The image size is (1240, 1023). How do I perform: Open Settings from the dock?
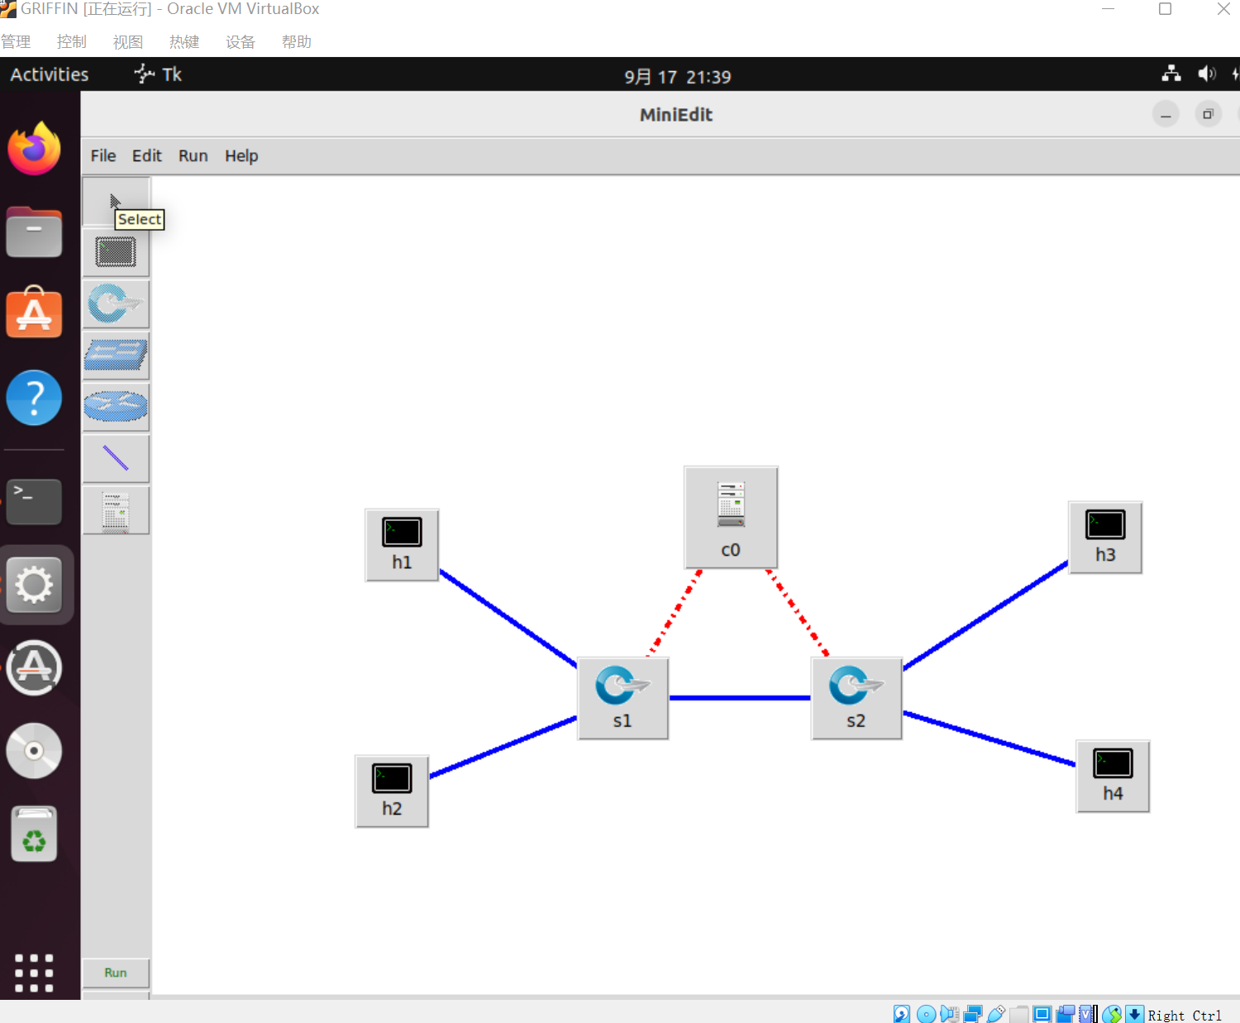pos(34,585)
